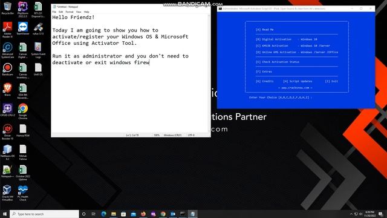This screenshot has height=218, width=387.
Task: Launch Bandicam desktop shortcut
Action: pyautogui.click(x=7, y=69)
